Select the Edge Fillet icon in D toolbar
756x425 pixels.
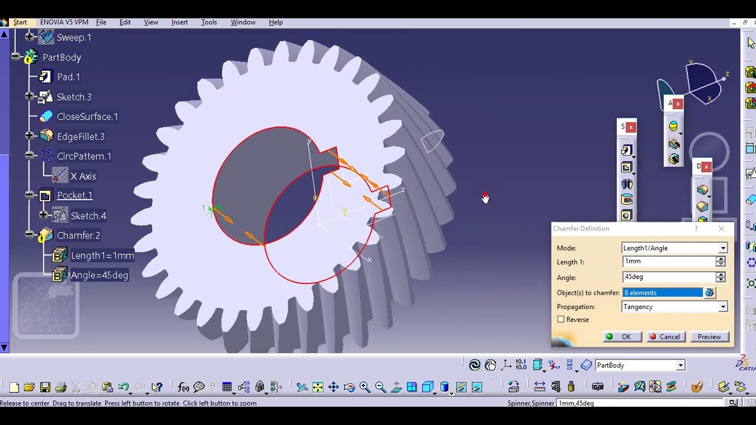click(702, 190)
